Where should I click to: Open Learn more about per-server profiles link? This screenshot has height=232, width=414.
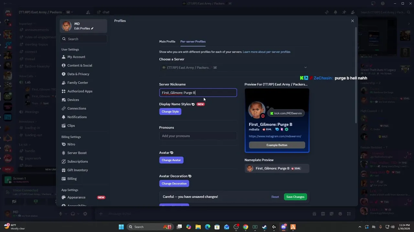[267, 52]
